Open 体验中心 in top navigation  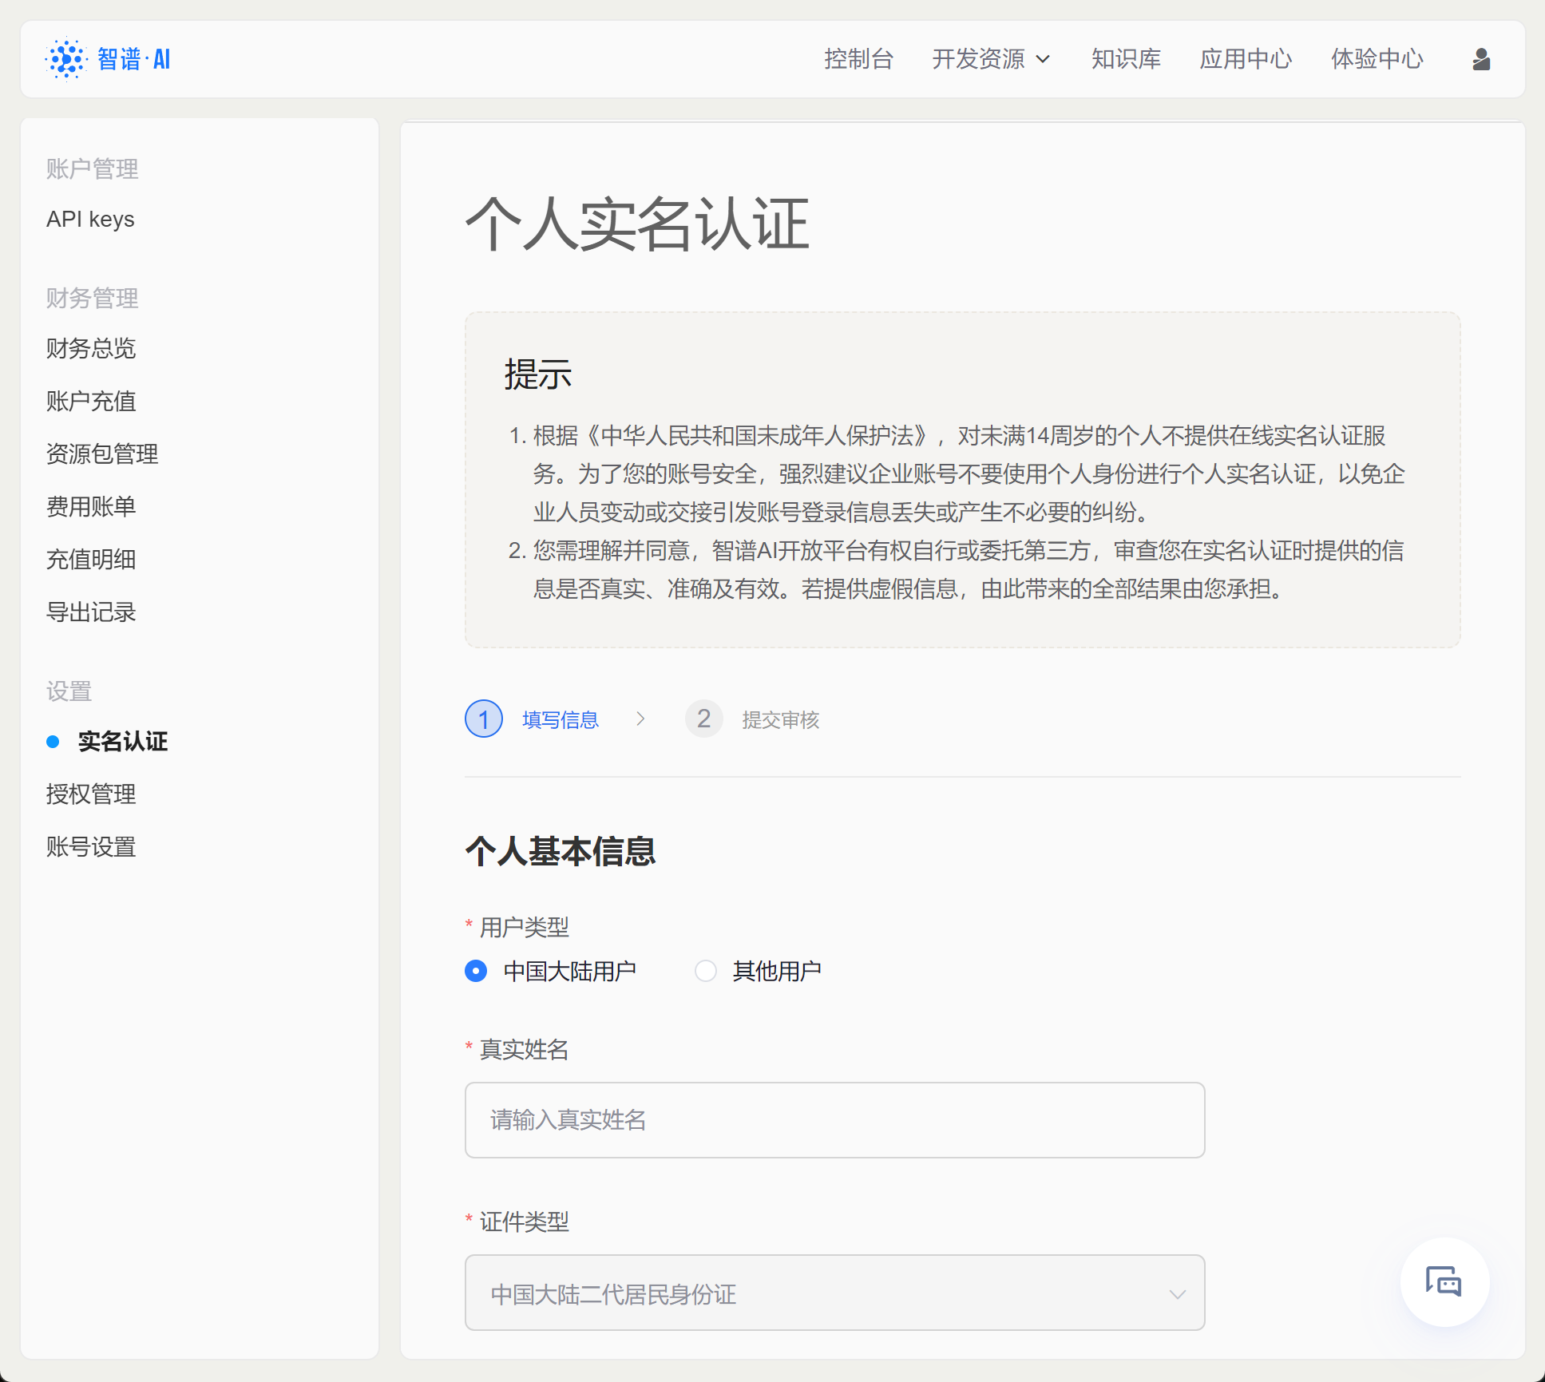pos(1377,59)
